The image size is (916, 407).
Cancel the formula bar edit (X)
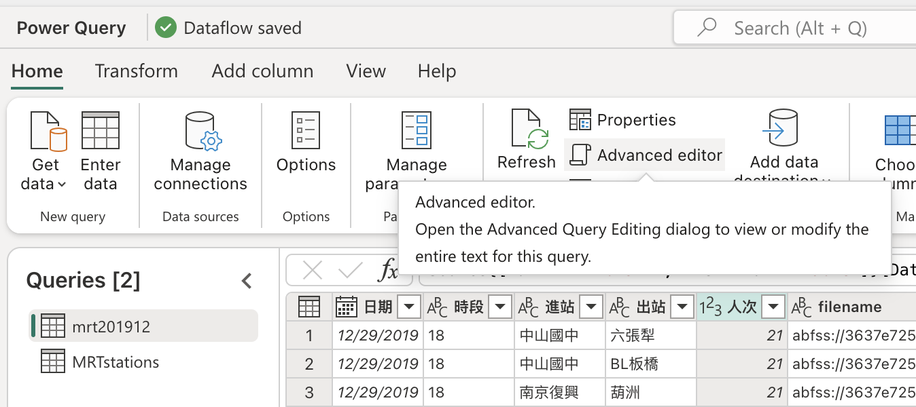click(312, 271)
